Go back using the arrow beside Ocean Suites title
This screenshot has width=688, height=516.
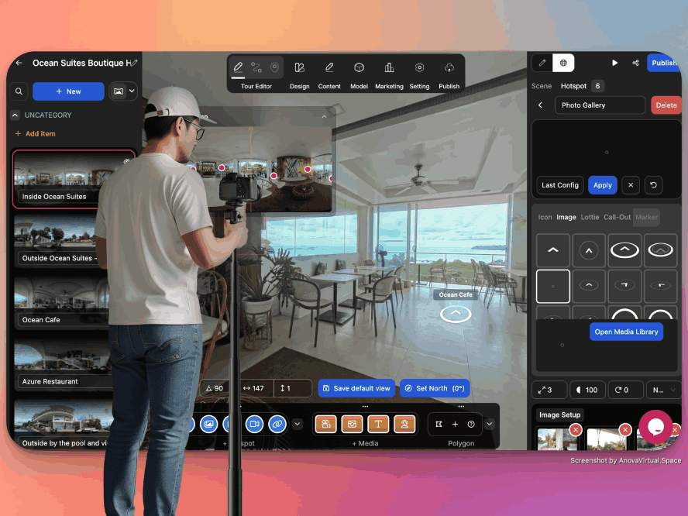pos(19,64)
